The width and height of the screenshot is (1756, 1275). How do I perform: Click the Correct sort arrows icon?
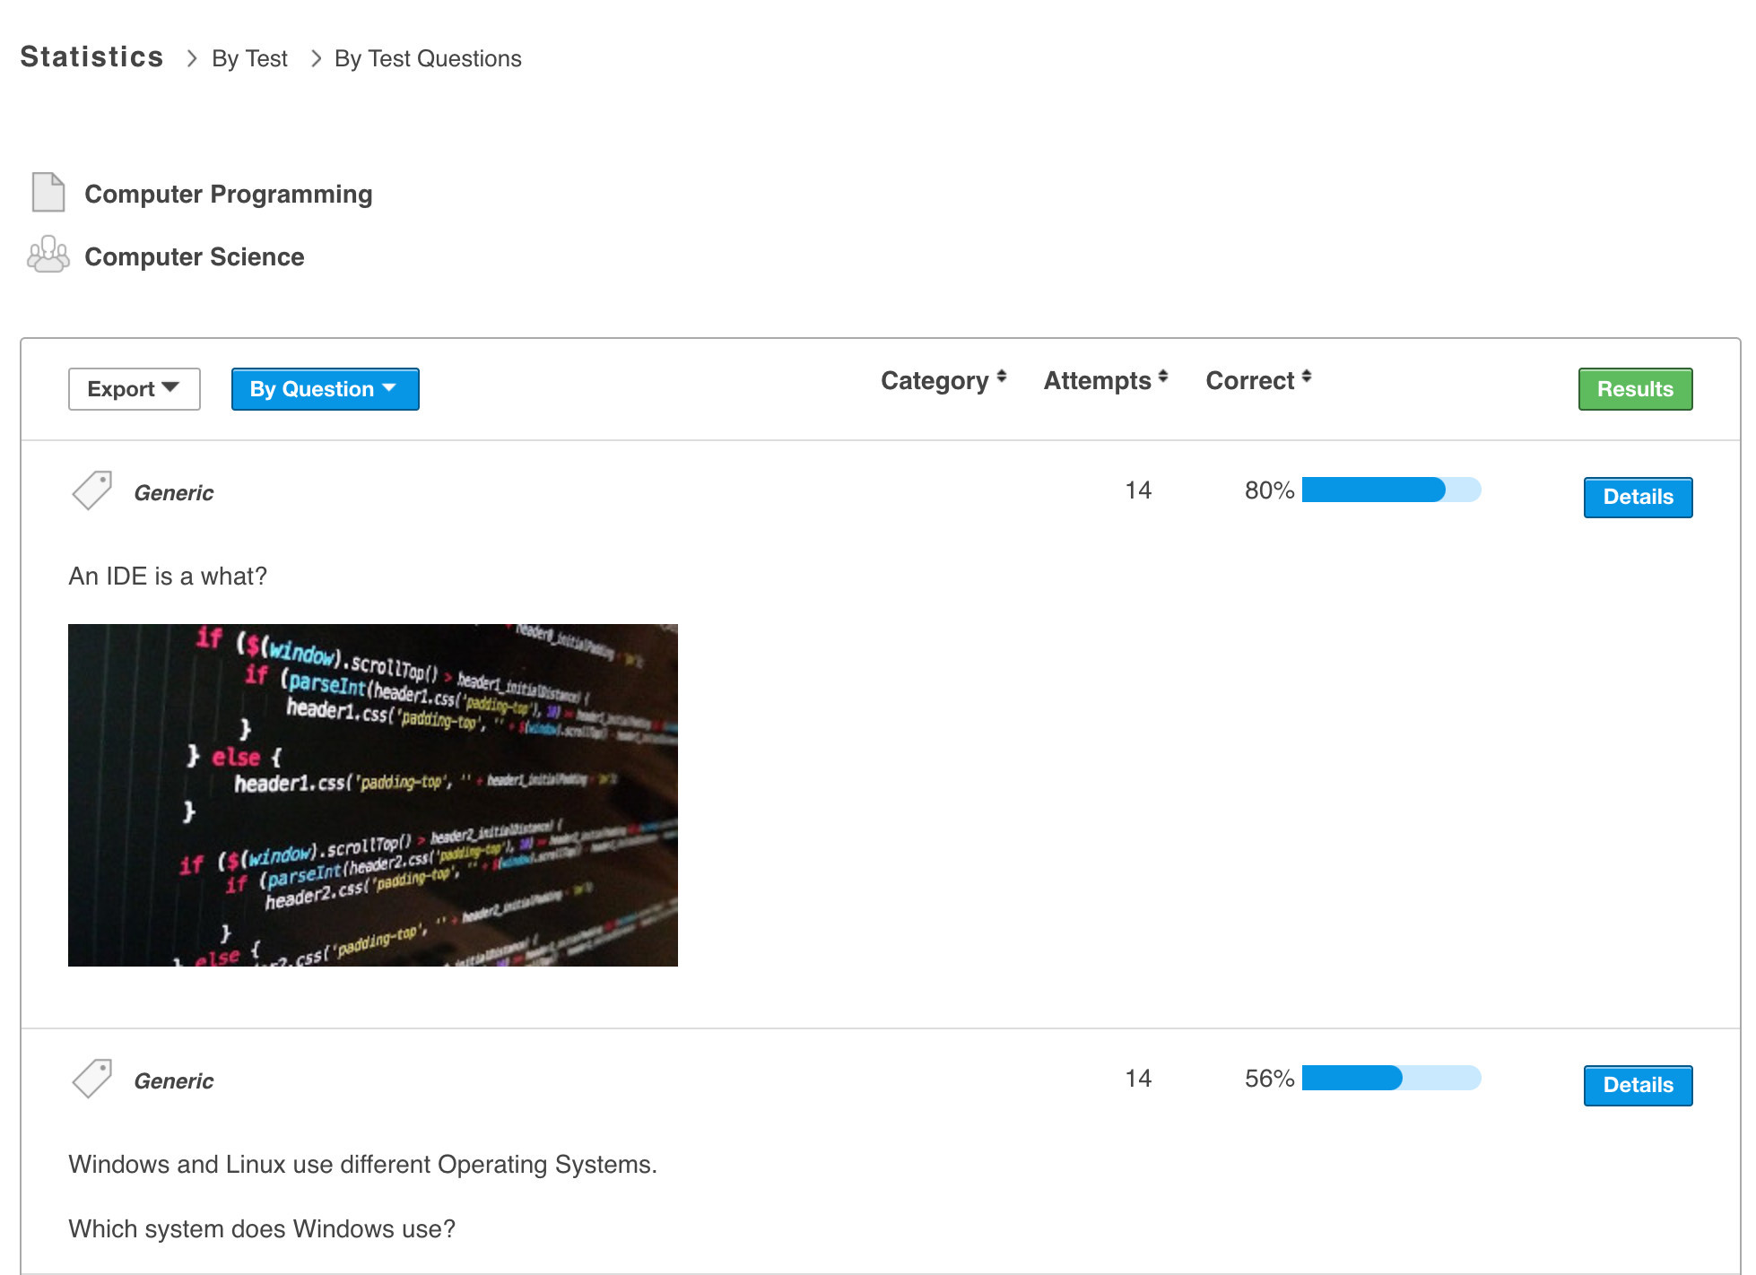pos(1307,377)
